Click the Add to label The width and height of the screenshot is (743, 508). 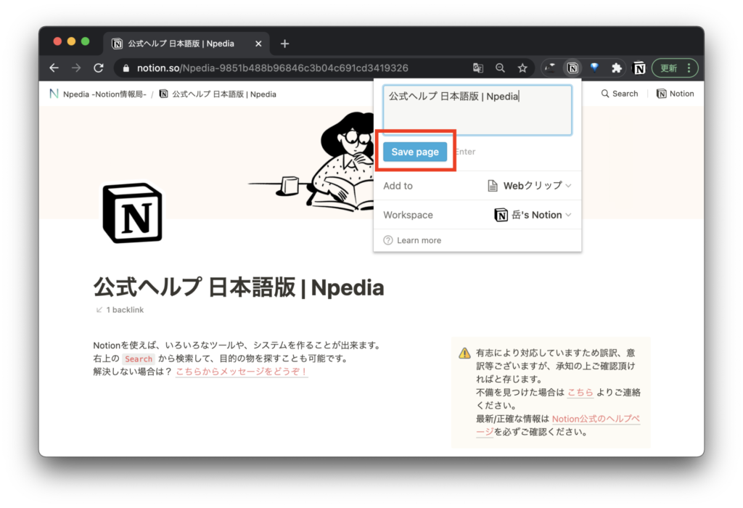click(398, 186)
